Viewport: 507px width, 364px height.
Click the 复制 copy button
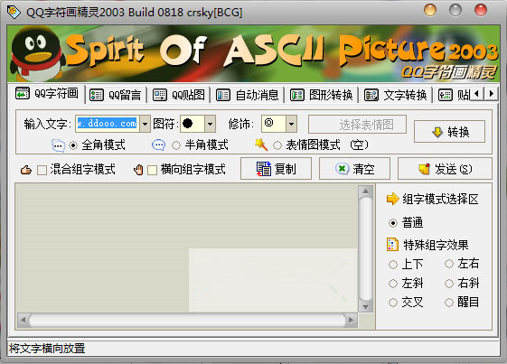pyautogui.click(x=276, y=169)
